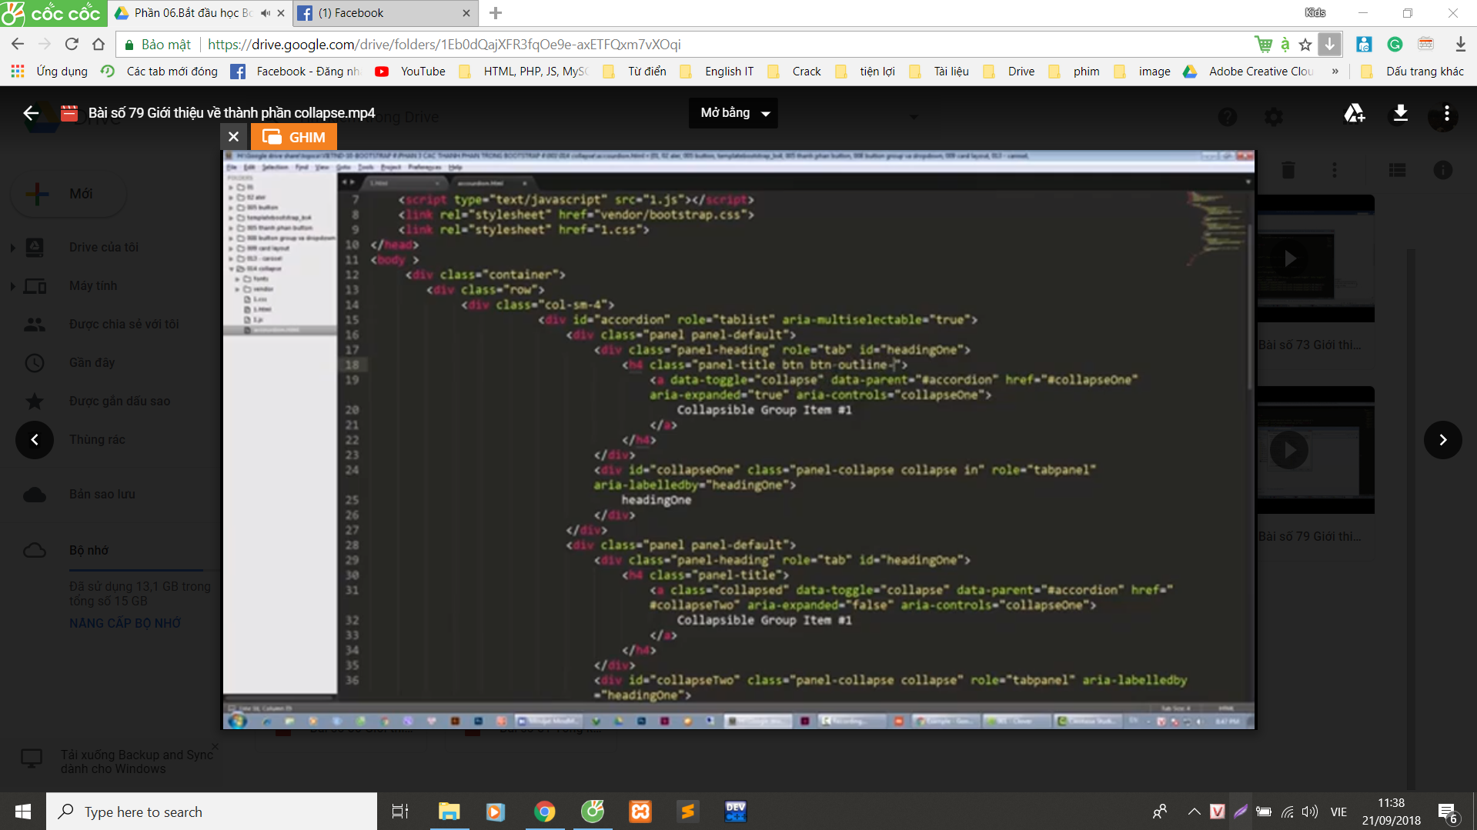
Task: Click the 'Bài số 73' video thumbnail
Action: pyautogui.click(x=1315, y=259)
